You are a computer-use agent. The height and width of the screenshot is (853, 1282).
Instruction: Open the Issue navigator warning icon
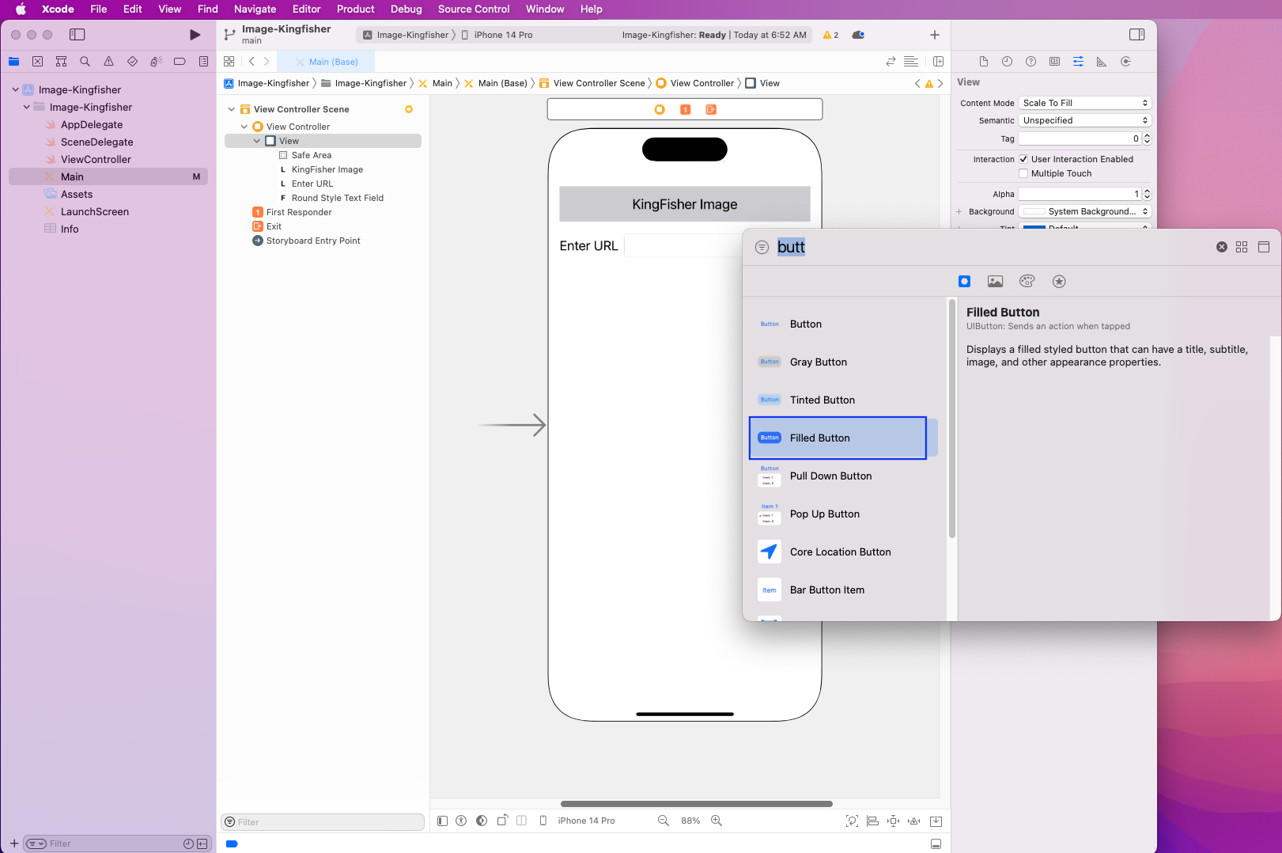coord(108,62)
